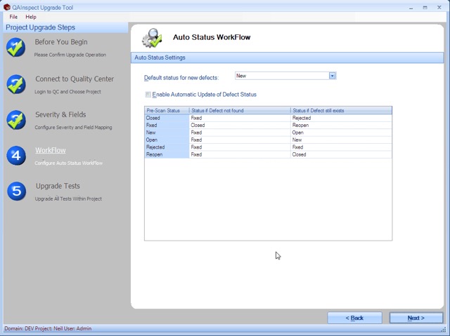Click the Pre-Scan Status column header
Viewport: 450px width, 336px height.
167,110
